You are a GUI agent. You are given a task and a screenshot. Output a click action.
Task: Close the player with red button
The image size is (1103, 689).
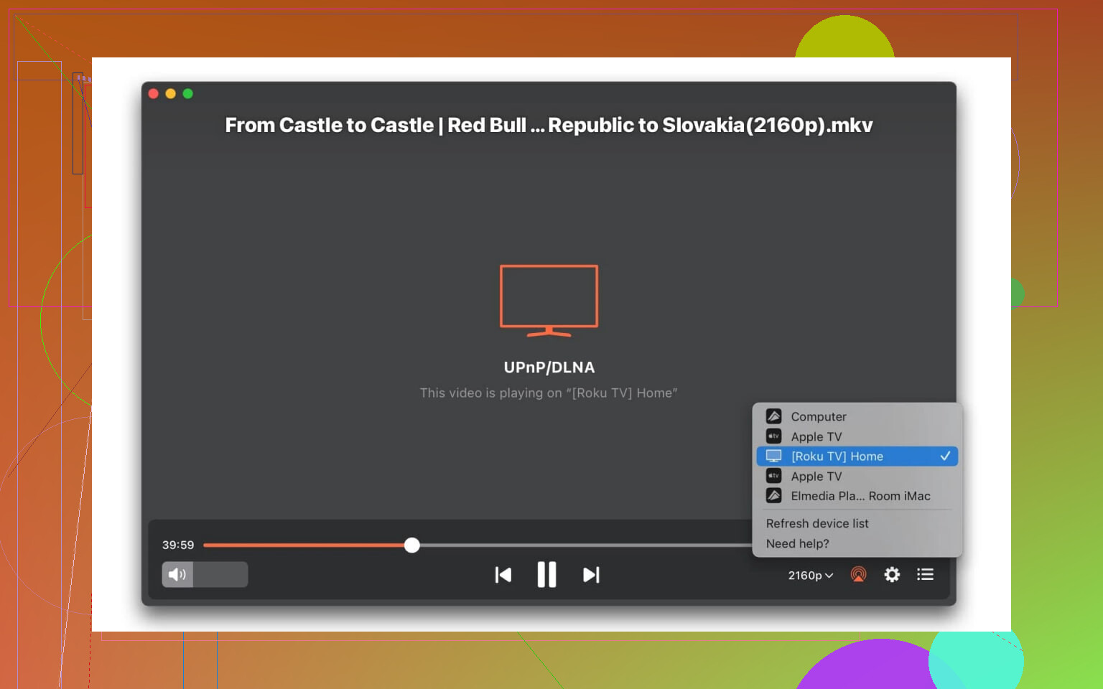point(153,93)
